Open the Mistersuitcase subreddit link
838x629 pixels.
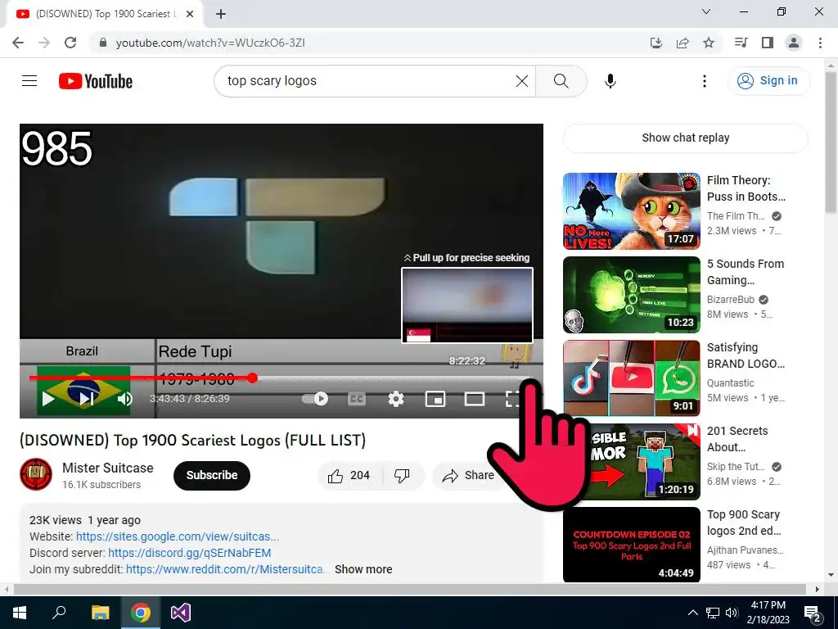tap(225, 569)
